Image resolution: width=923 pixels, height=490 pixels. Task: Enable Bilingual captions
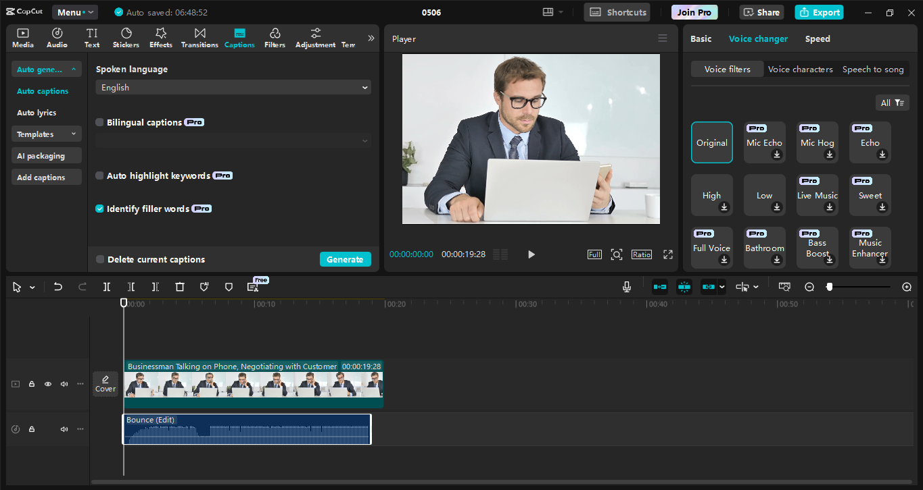tap(99, 121)
